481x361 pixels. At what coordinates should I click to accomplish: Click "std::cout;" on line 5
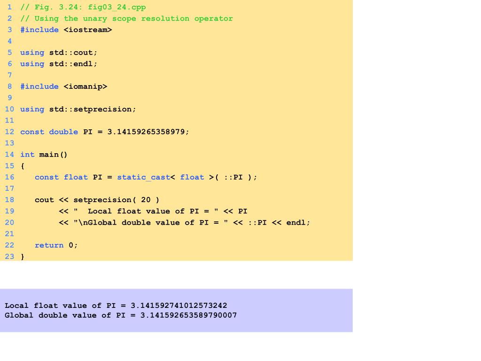tap(73, 53)
